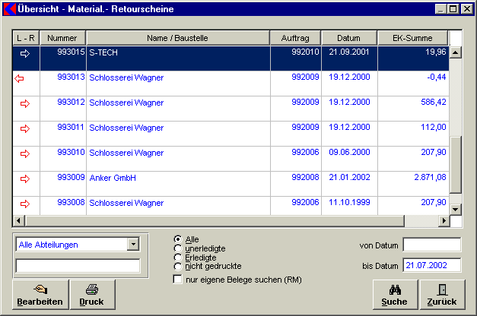477x316 pixels.
Task: Sort by the 'Datum' column header
Action: coord(349,38)
